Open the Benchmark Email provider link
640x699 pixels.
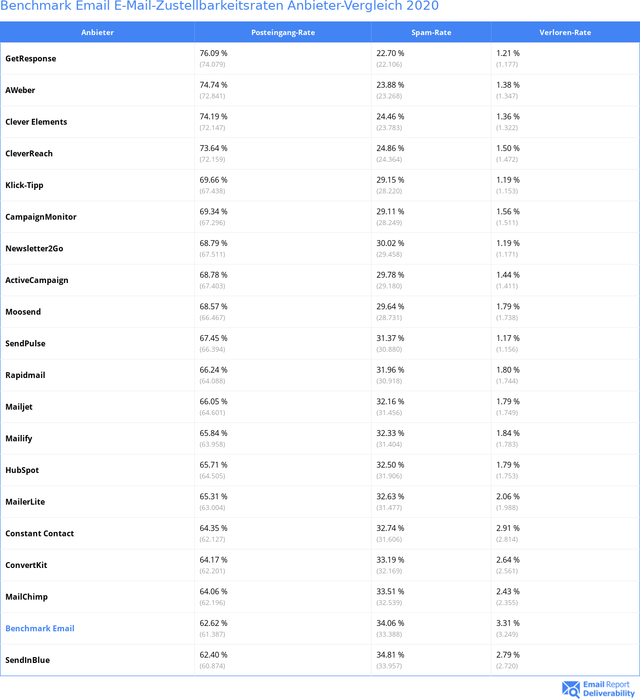tap(40, 628)
